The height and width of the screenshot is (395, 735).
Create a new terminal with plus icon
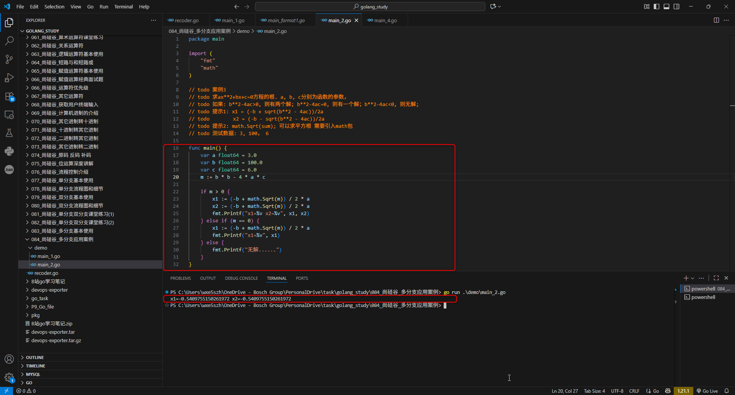[686, 278]
